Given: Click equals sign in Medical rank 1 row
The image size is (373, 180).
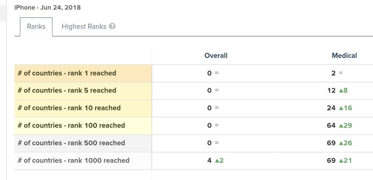Looking at the screenshot, I should (x=341, y=73).
